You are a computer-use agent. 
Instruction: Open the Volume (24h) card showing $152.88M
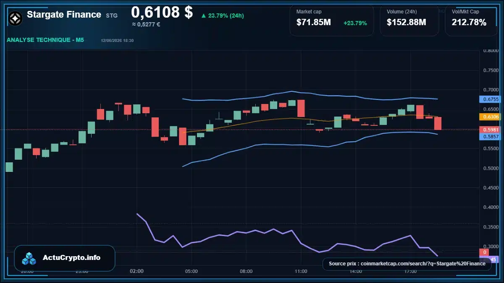(x=409, y=21)
